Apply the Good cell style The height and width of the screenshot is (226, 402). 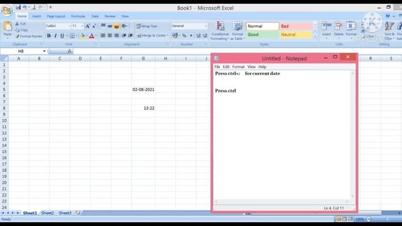[263, 35]
